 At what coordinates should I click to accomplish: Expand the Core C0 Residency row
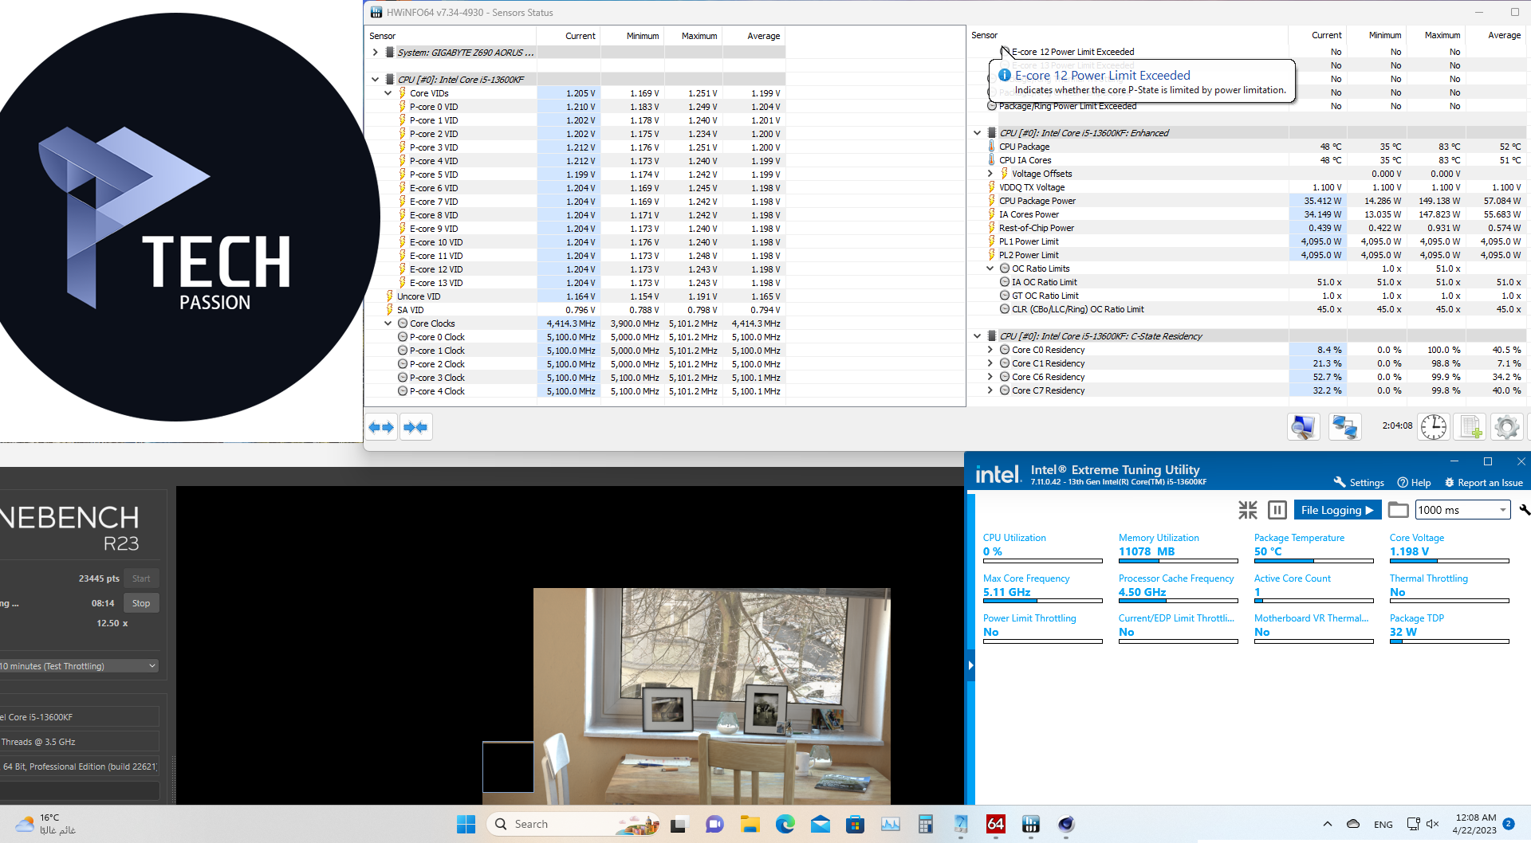tap(990, 350)
